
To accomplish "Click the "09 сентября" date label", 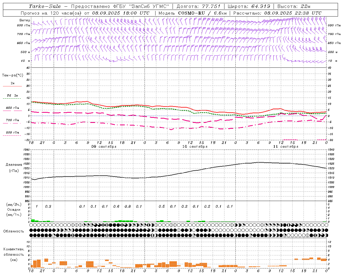I will coord(104,147).
